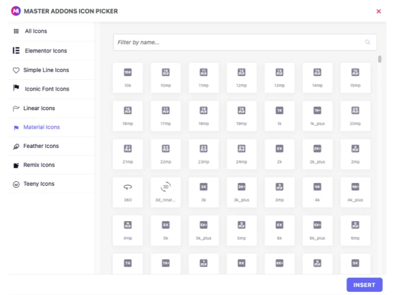Select the 24mp icon
The image size is (394, 295).
click(x=241, y=154)
